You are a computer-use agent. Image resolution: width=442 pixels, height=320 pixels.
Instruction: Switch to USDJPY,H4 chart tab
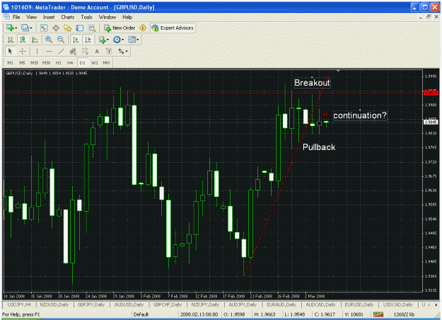point(19,304)
